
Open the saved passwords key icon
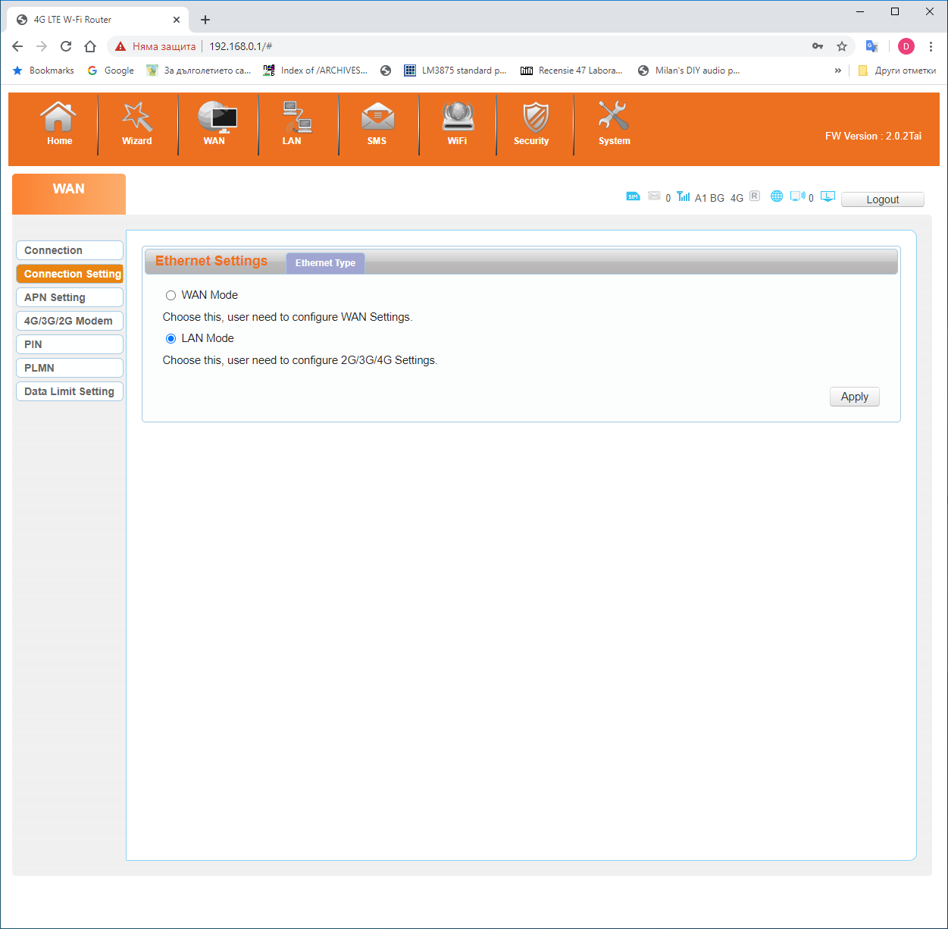(818, 46)
